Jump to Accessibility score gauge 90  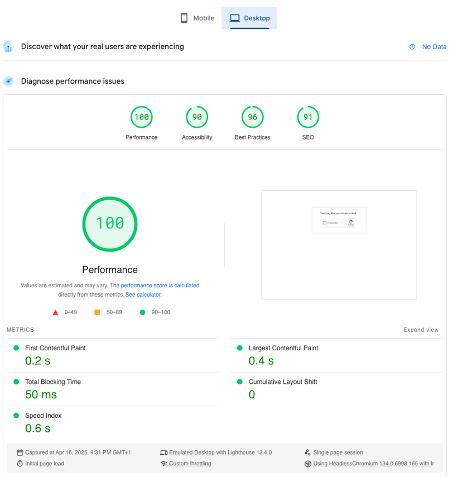pos(197,117)
